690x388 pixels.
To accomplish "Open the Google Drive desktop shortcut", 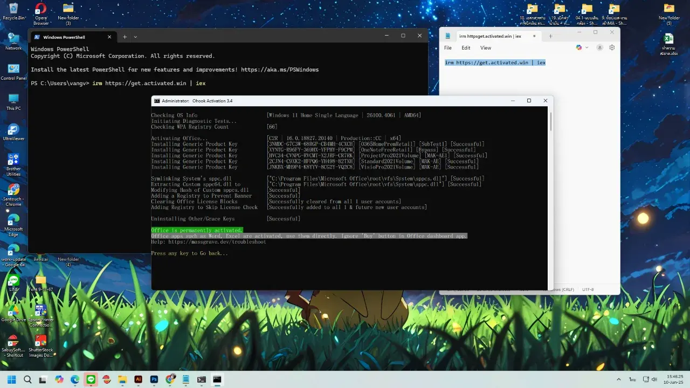I will tap(13, 313).
